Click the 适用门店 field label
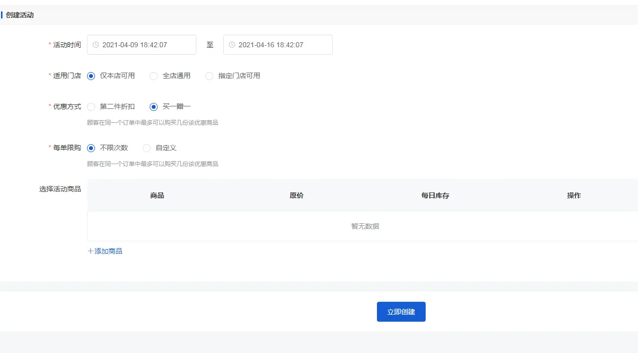The height and width of the screenshot is (353, 638). point(67,76)
